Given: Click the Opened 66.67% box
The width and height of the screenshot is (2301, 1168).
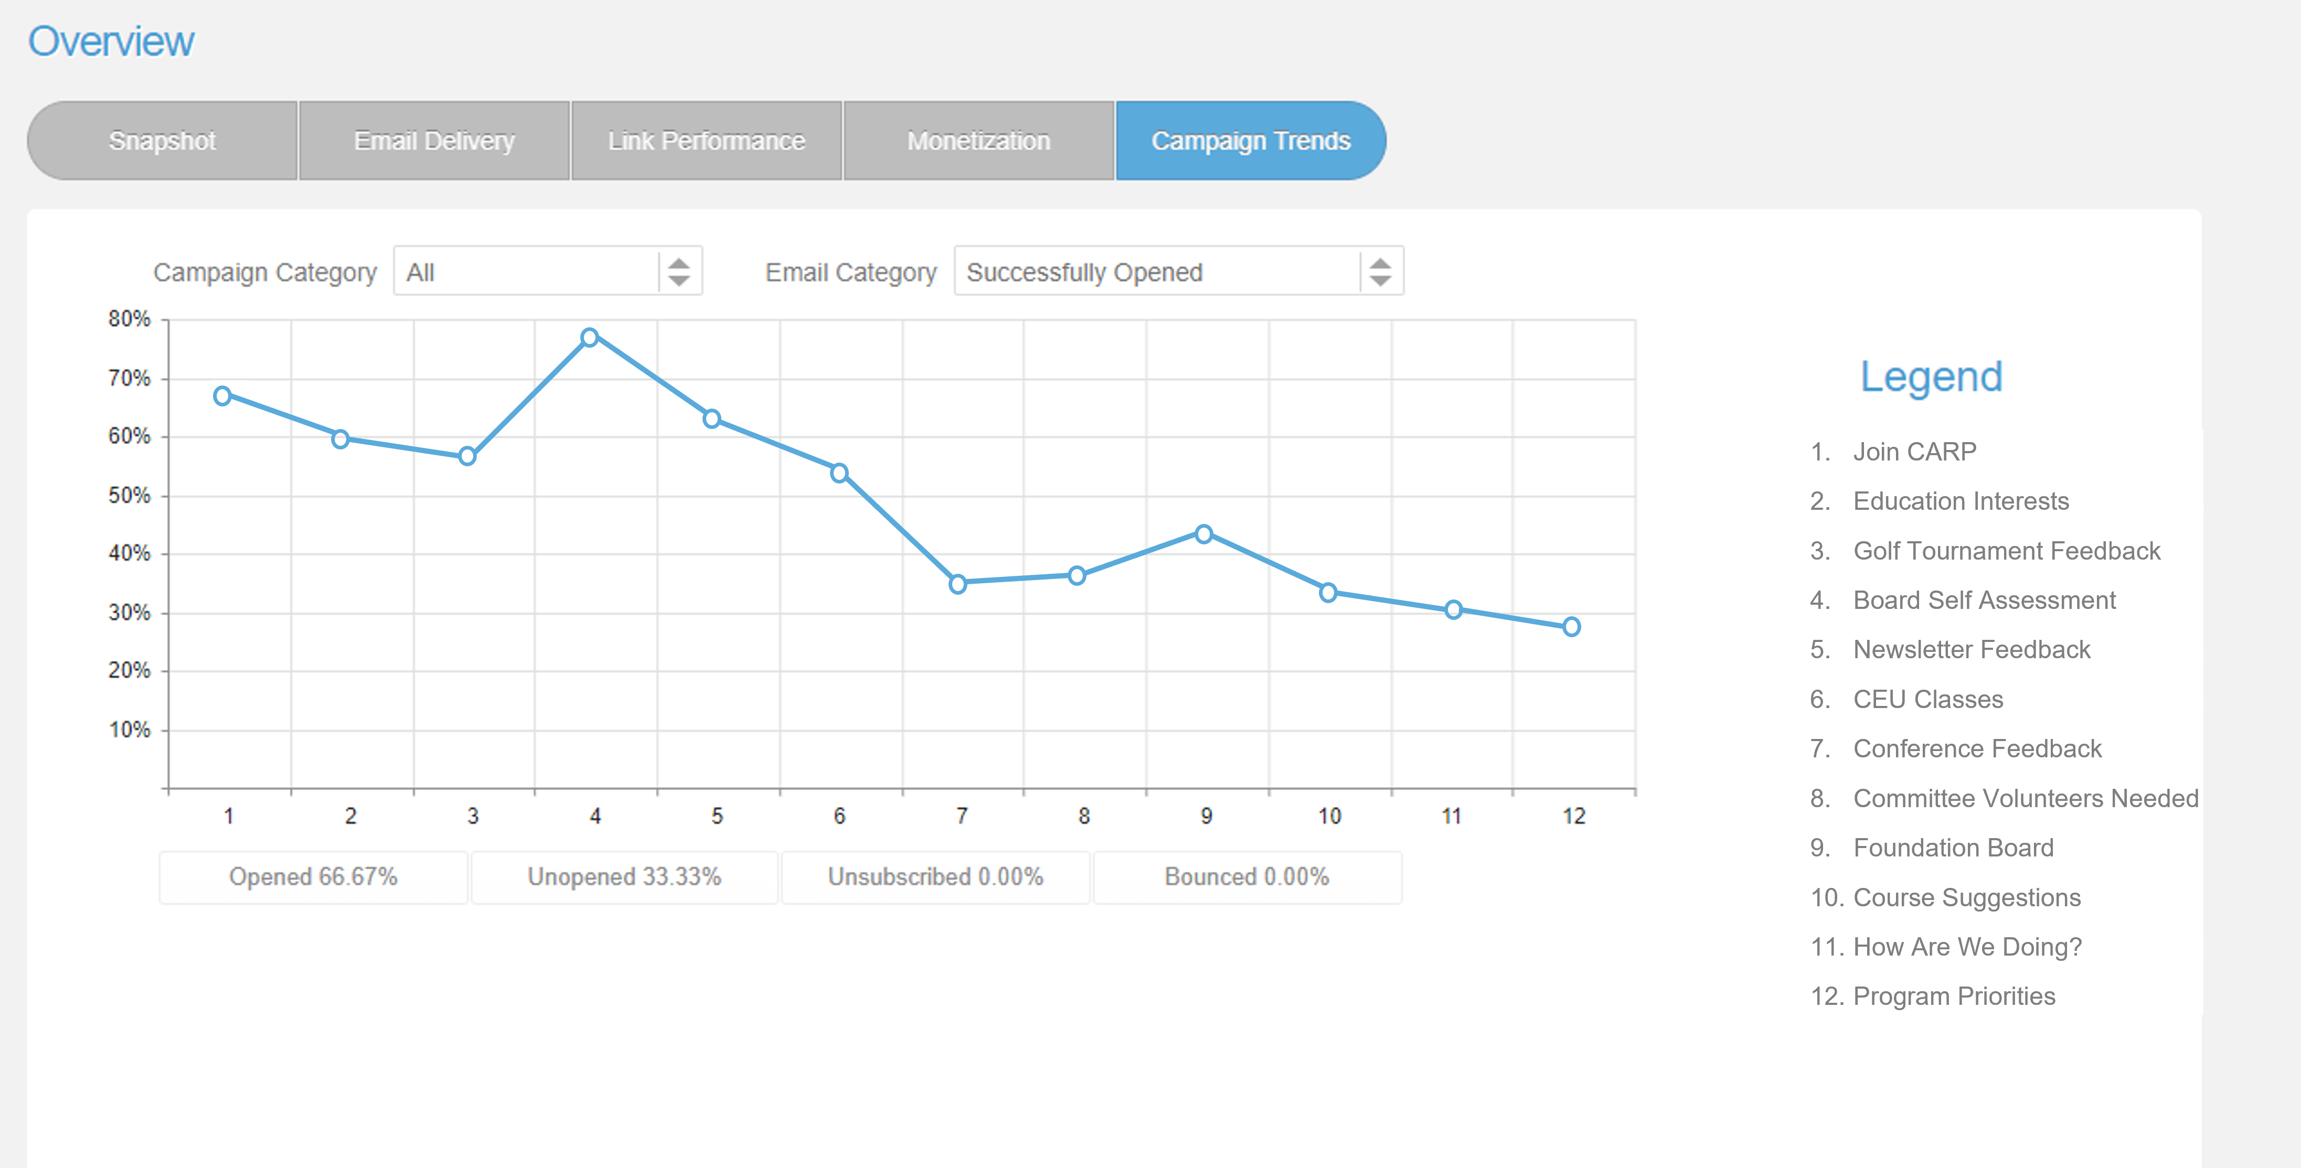Looking at the screenshot, I should (314, 877).
